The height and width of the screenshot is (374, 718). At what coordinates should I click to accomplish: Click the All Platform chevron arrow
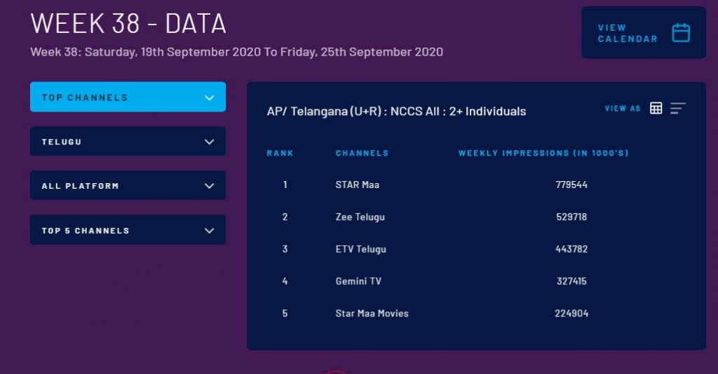click(x=209, y=186)
